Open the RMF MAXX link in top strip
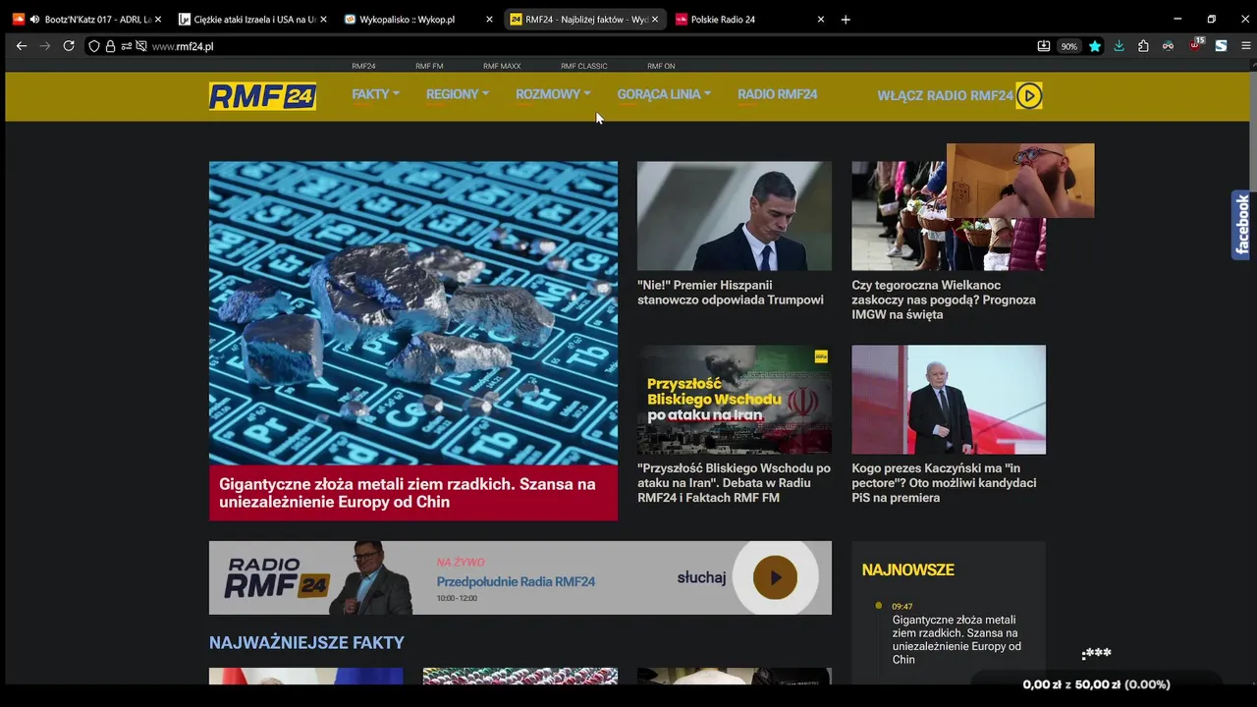The height and width of the screenshot is (707, 1257). tap(502, 66)
